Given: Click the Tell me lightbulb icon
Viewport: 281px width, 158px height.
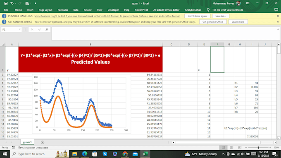Looking at the screenshot, I should (208, 10).
